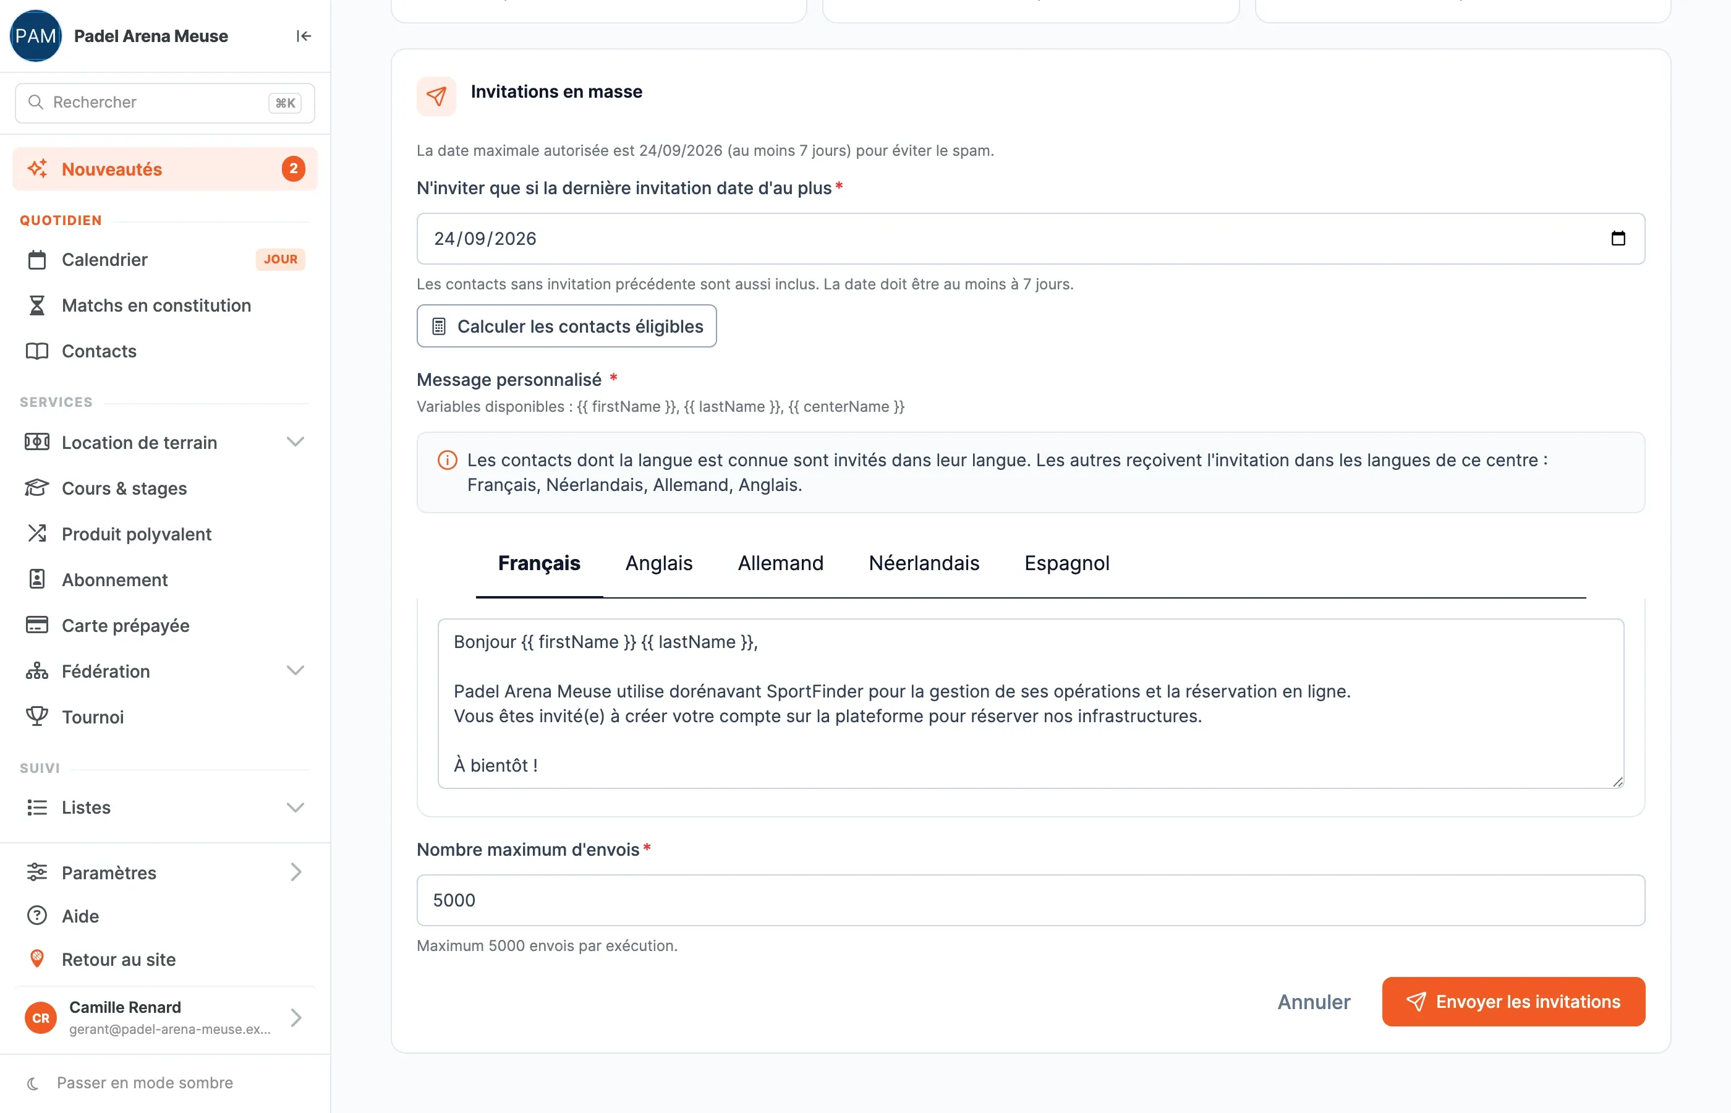1731x1113 pixels.
Task: Open the Produit polyvalent section
Action: coord(164,534)
